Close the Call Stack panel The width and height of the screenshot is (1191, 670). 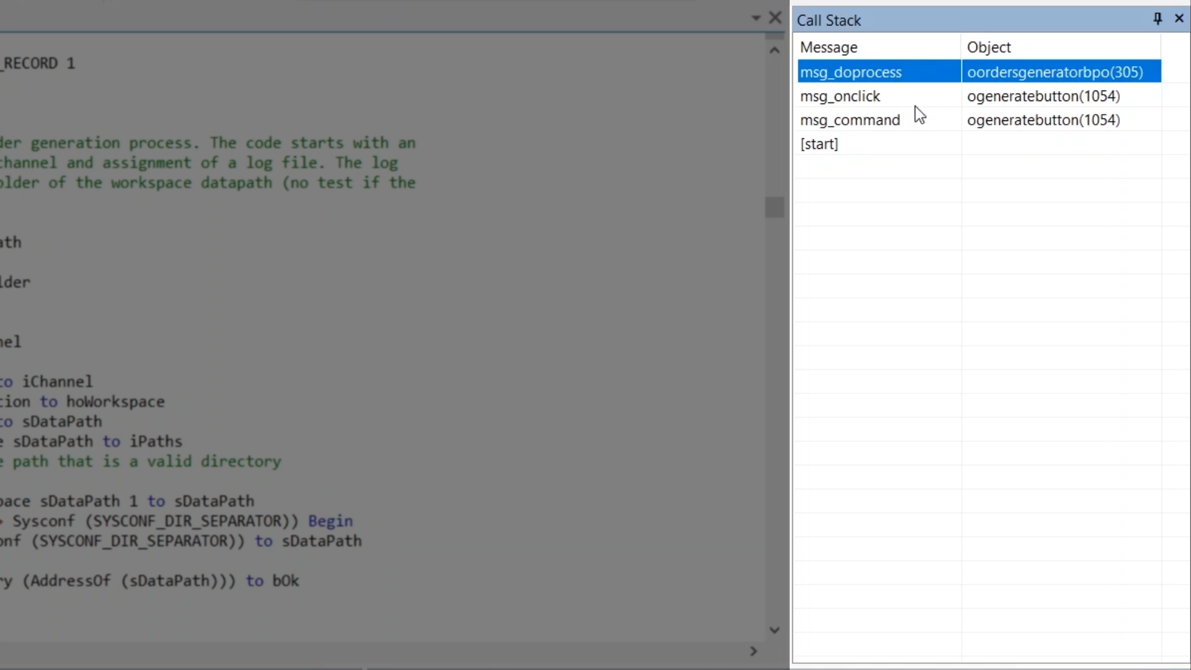point(1179,19)
